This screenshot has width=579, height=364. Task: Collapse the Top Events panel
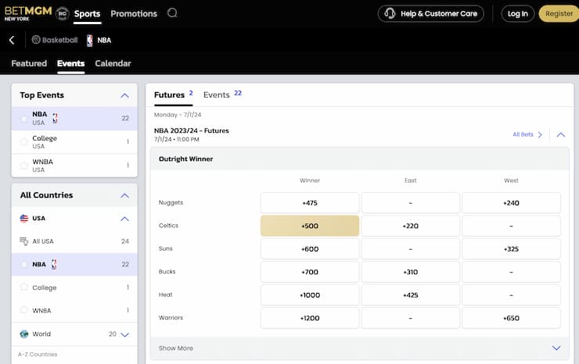[x=125, y=95]
